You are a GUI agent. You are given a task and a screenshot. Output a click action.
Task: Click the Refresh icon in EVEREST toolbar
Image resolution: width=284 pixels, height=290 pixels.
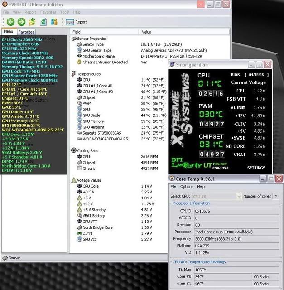click(x=43, y=22)
